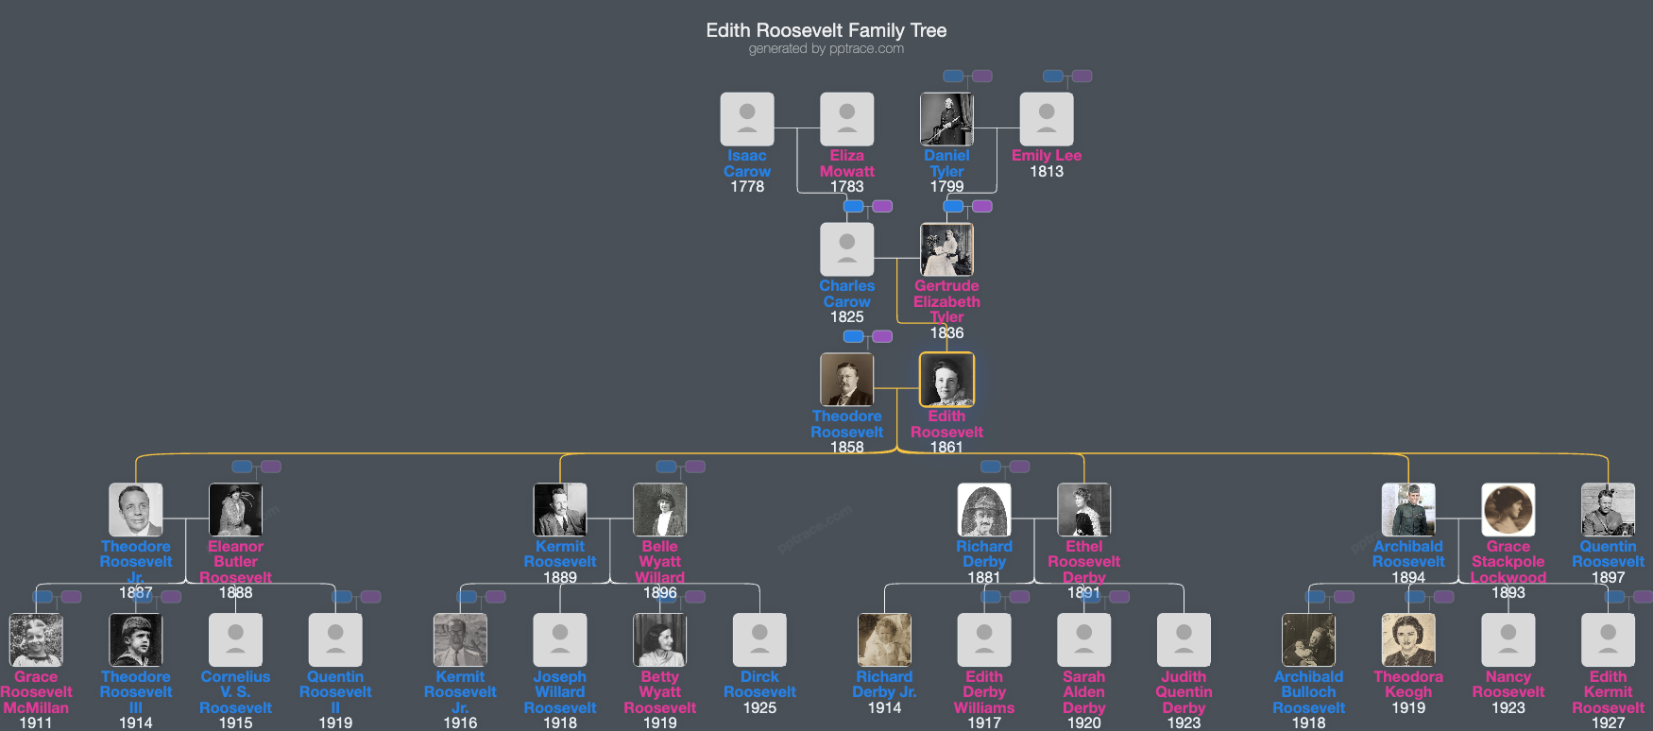Image resolution: width=1653 pixels, height=731 pixels.
Task: Click the Dirck Roosevelt name link
Action: (x=759, y=685)
